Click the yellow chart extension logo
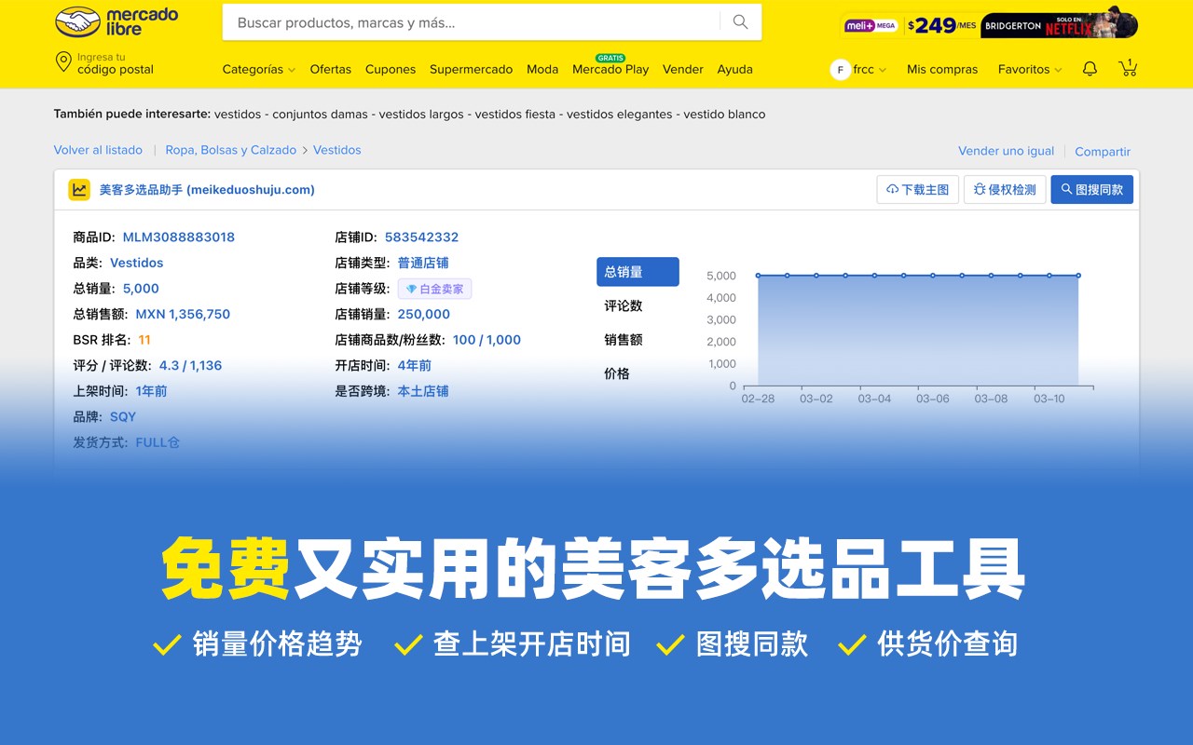The width and height of the screenshot is (1193, 745). (x=79, y=190)
